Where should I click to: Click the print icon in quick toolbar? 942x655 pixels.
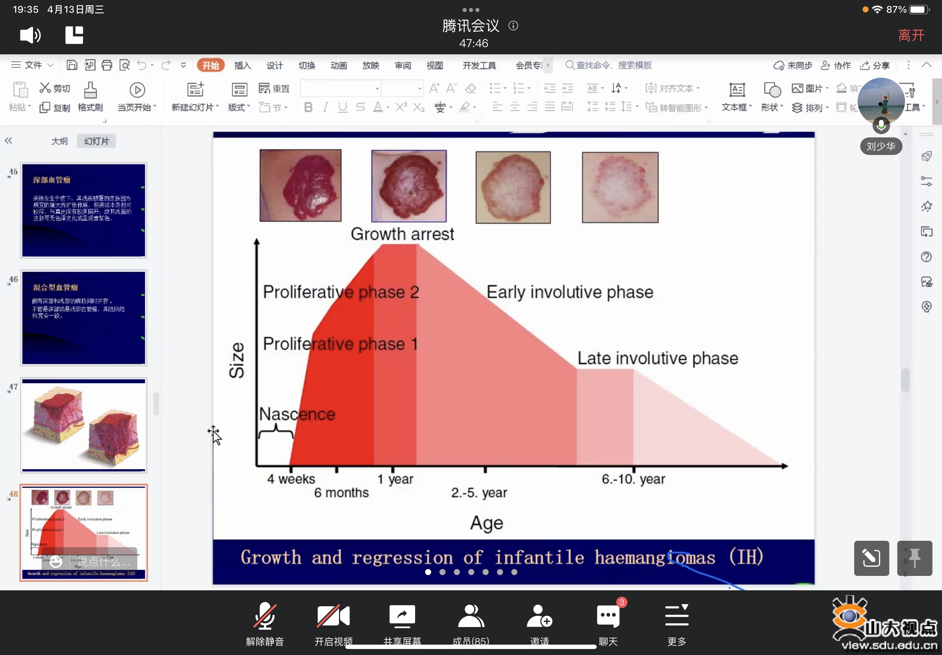pos(107,65)
